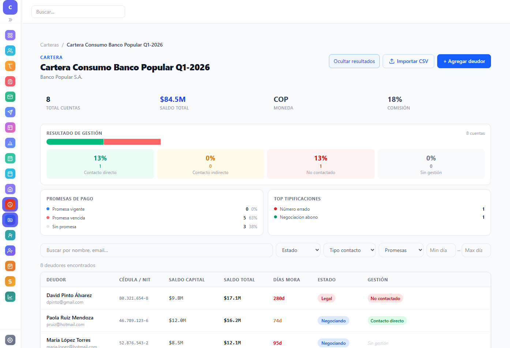Click the Agregar deudor button
The height and width of the screenshot is (348, 510).
[464, 61]
